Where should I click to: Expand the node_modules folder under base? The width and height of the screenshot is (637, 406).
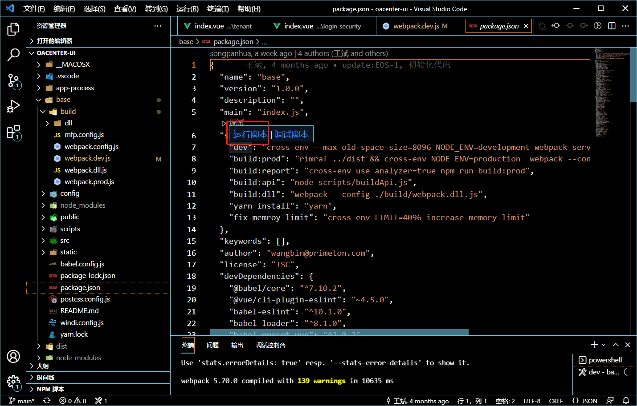point(83,205)
